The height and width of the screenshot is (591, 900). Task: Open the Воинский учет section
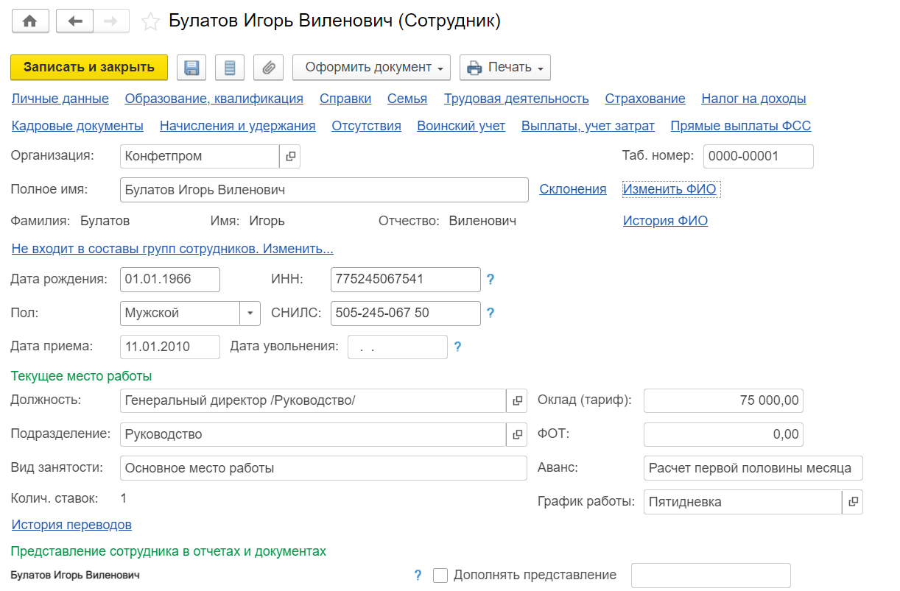click(x=461, y=126)
